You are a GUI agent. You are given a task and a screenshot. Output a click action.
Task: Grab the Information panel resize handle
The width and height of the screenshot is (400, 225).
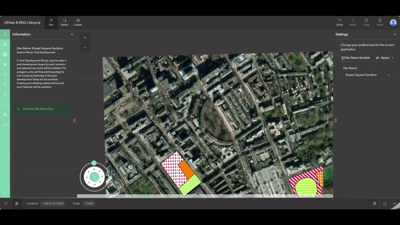tap(74, 120)
